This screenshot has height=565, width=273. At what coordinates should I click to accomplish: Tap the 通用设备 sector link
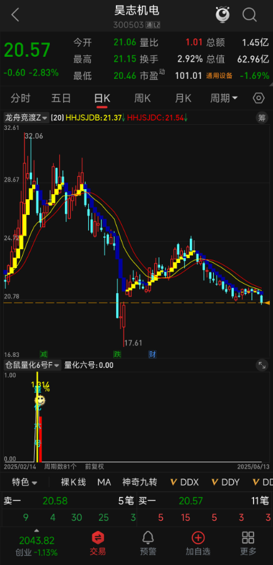coord(219,76)
